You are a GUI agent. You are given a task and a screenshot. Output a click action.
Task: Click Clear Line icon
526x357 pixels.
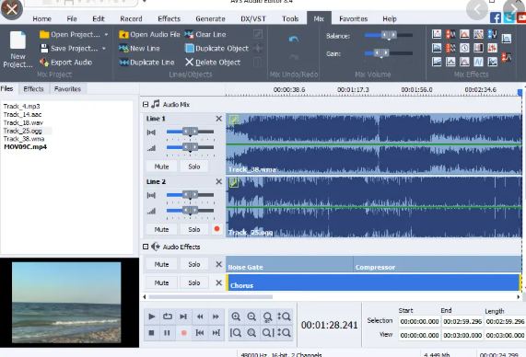(189, 35)
